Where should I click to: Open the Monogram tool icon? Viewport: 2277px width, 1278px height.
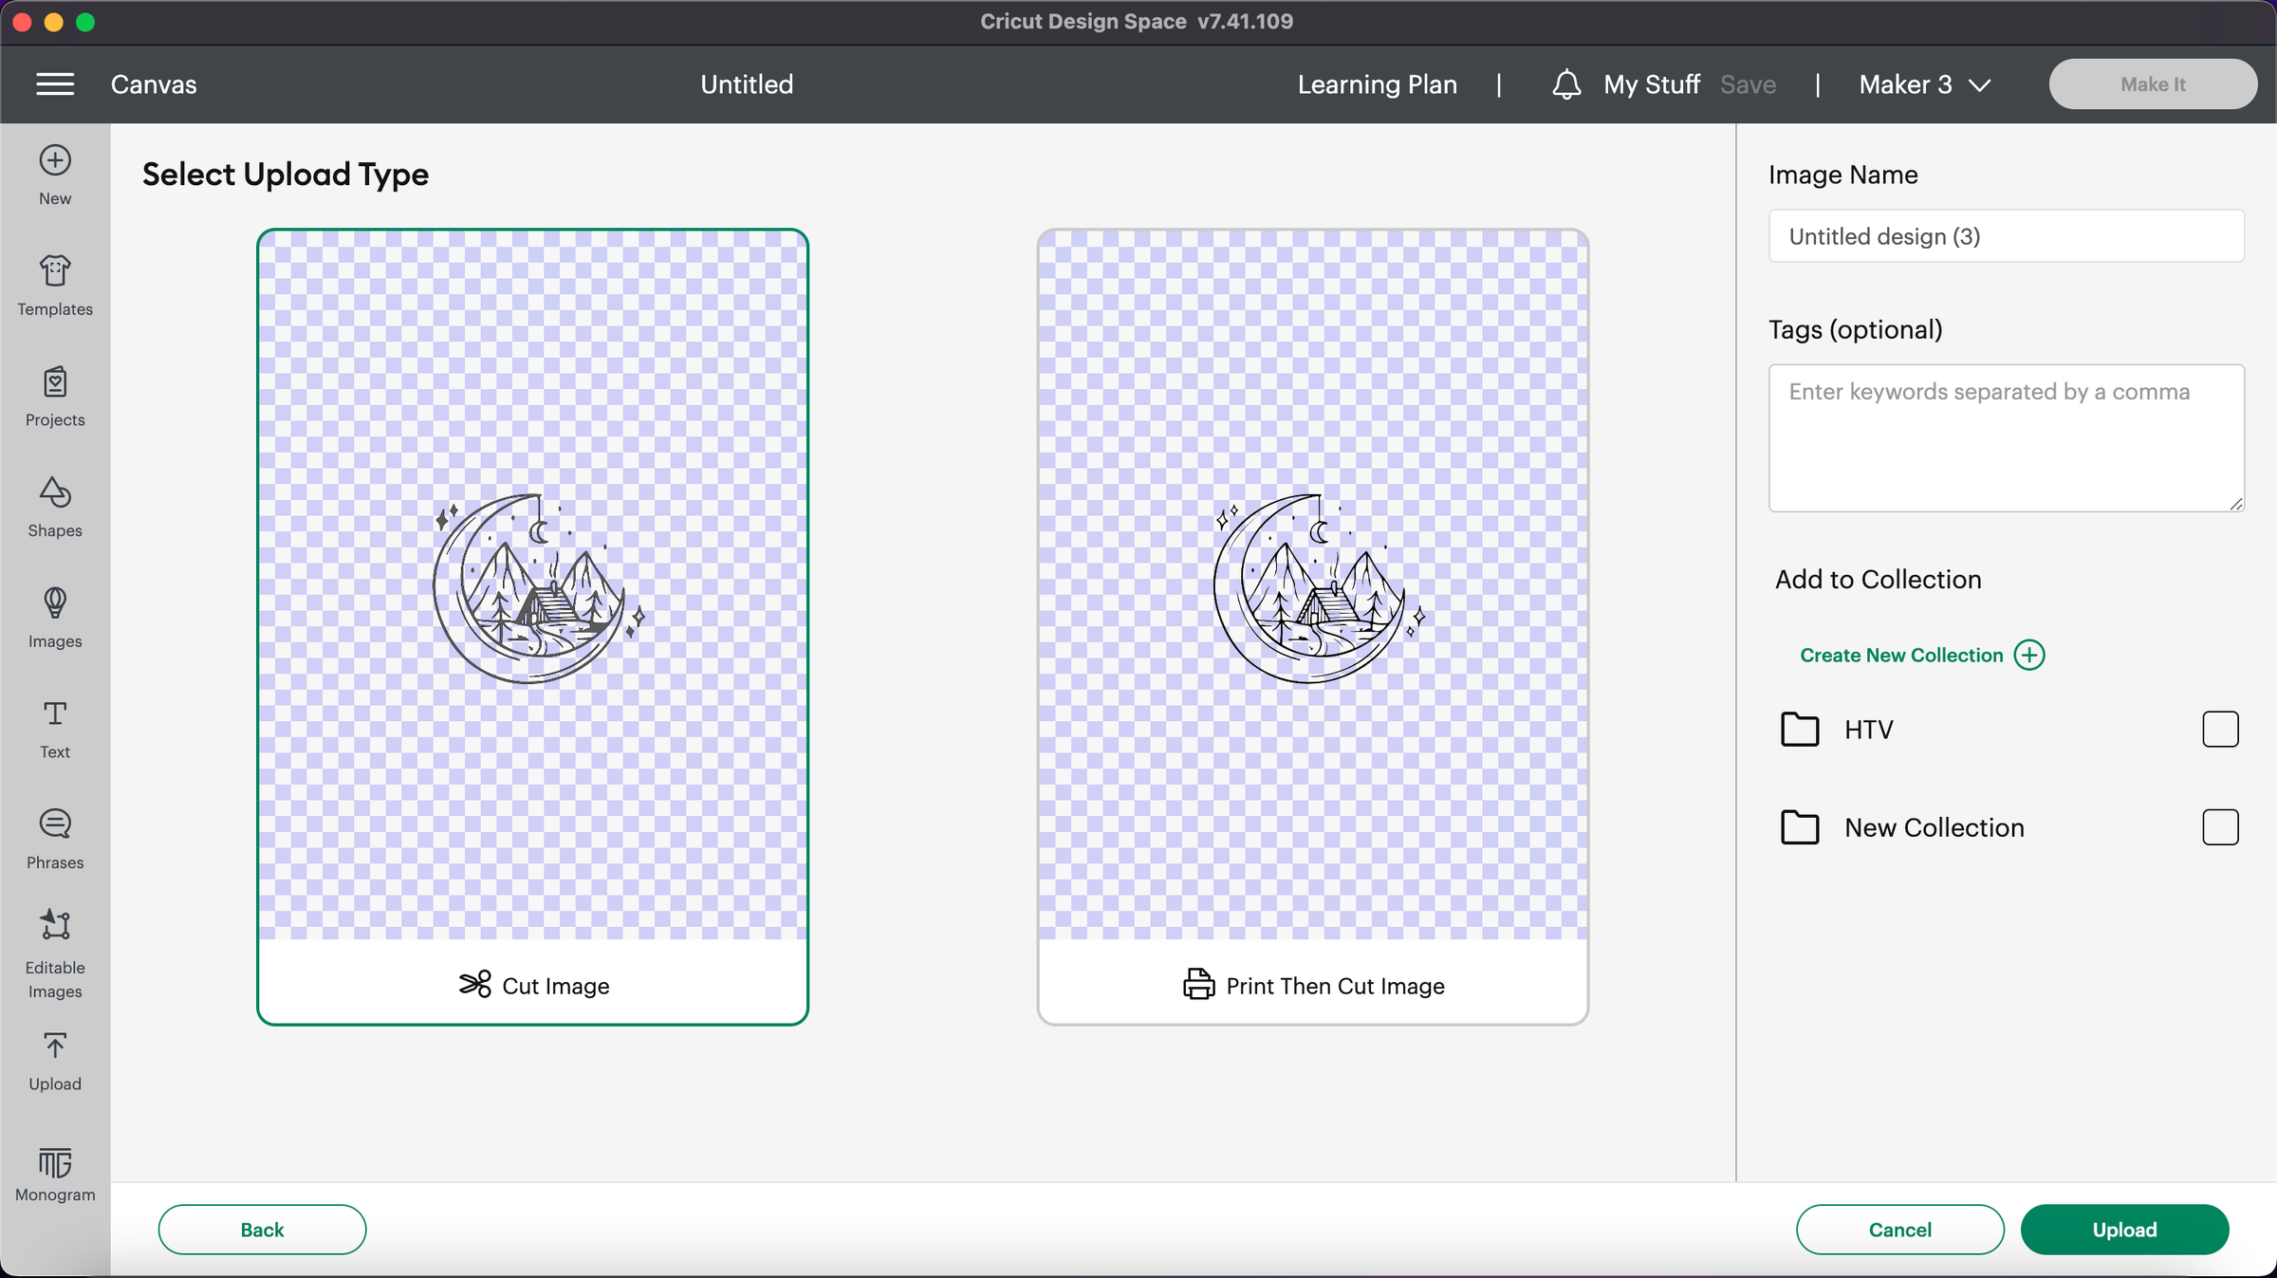pyautogui.click(x=55, y=1163)
